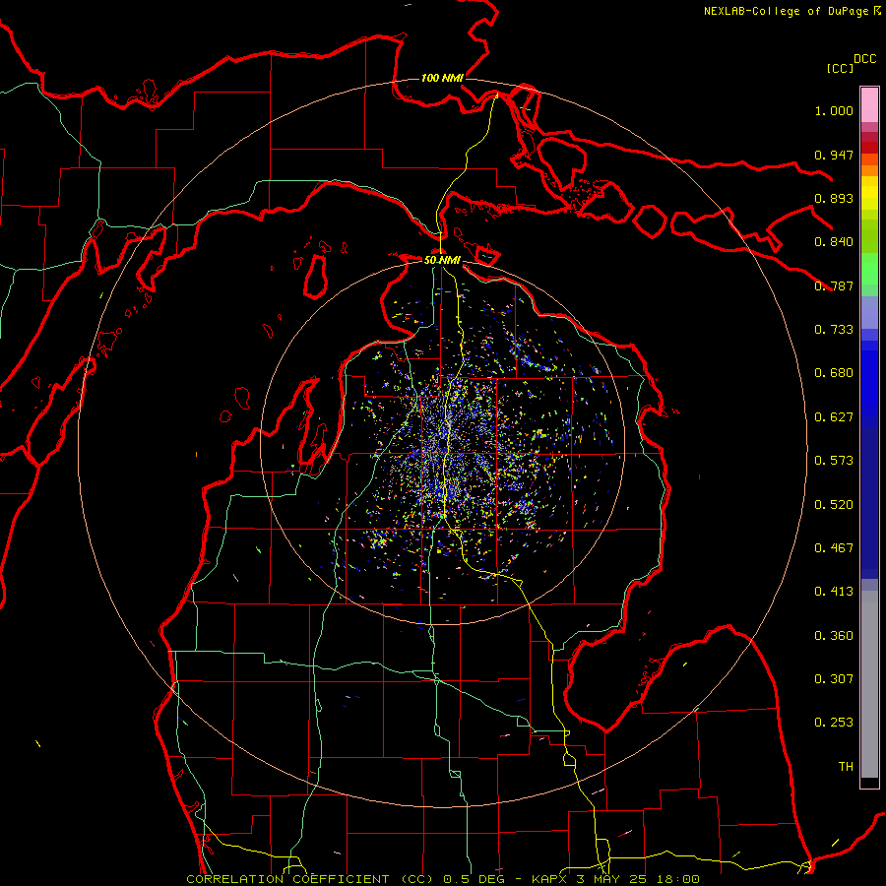Click the 0.787 scale value
Viewport: 886px width, 886px height.
(x=834, y=285)
